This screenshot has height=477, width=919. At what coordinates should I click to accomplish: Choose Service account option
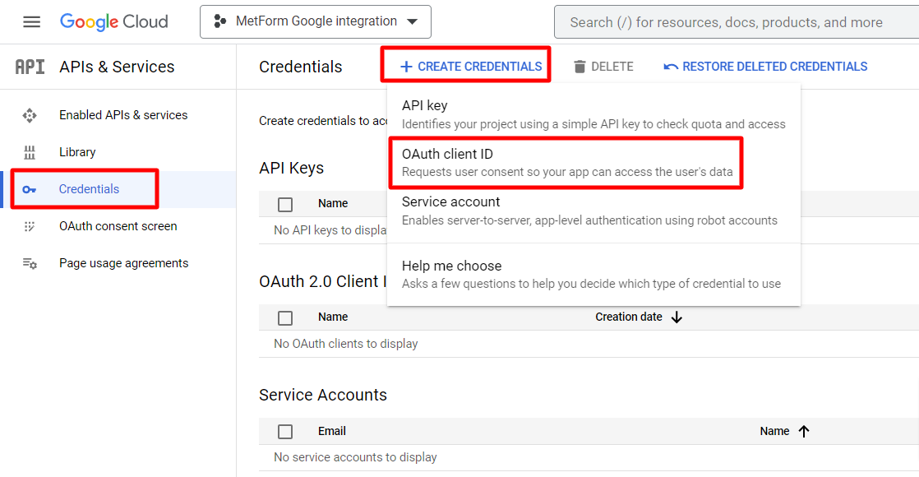[x=593, y=211]
